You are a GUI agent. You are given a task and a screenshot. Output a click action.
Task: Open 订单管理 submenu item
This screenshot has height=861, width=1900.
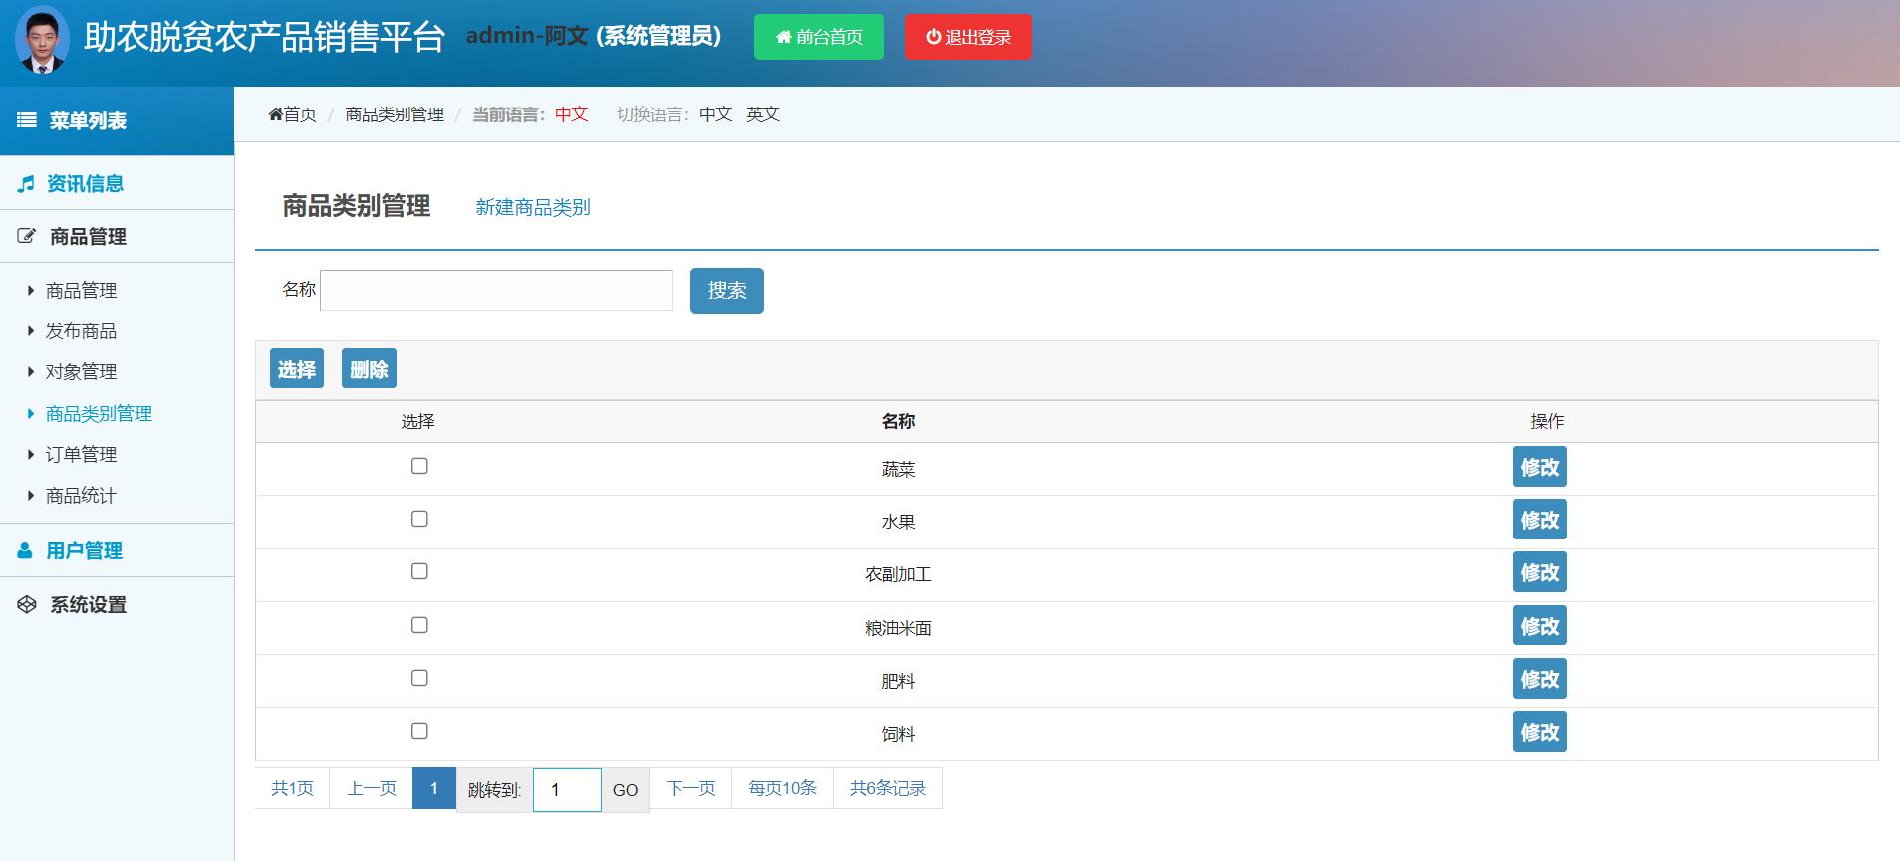(81, 455)
